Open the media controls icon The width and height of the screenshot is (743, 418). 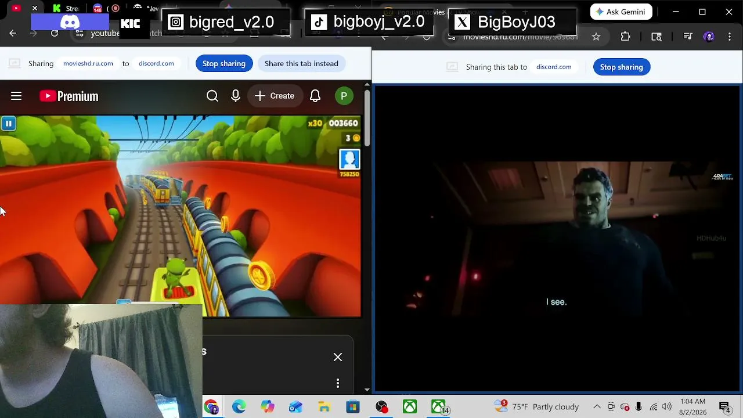point(688,37)
